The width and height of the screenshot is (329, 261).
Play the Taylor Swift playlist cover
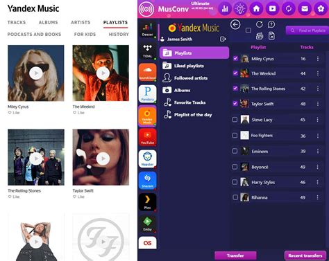103,159
